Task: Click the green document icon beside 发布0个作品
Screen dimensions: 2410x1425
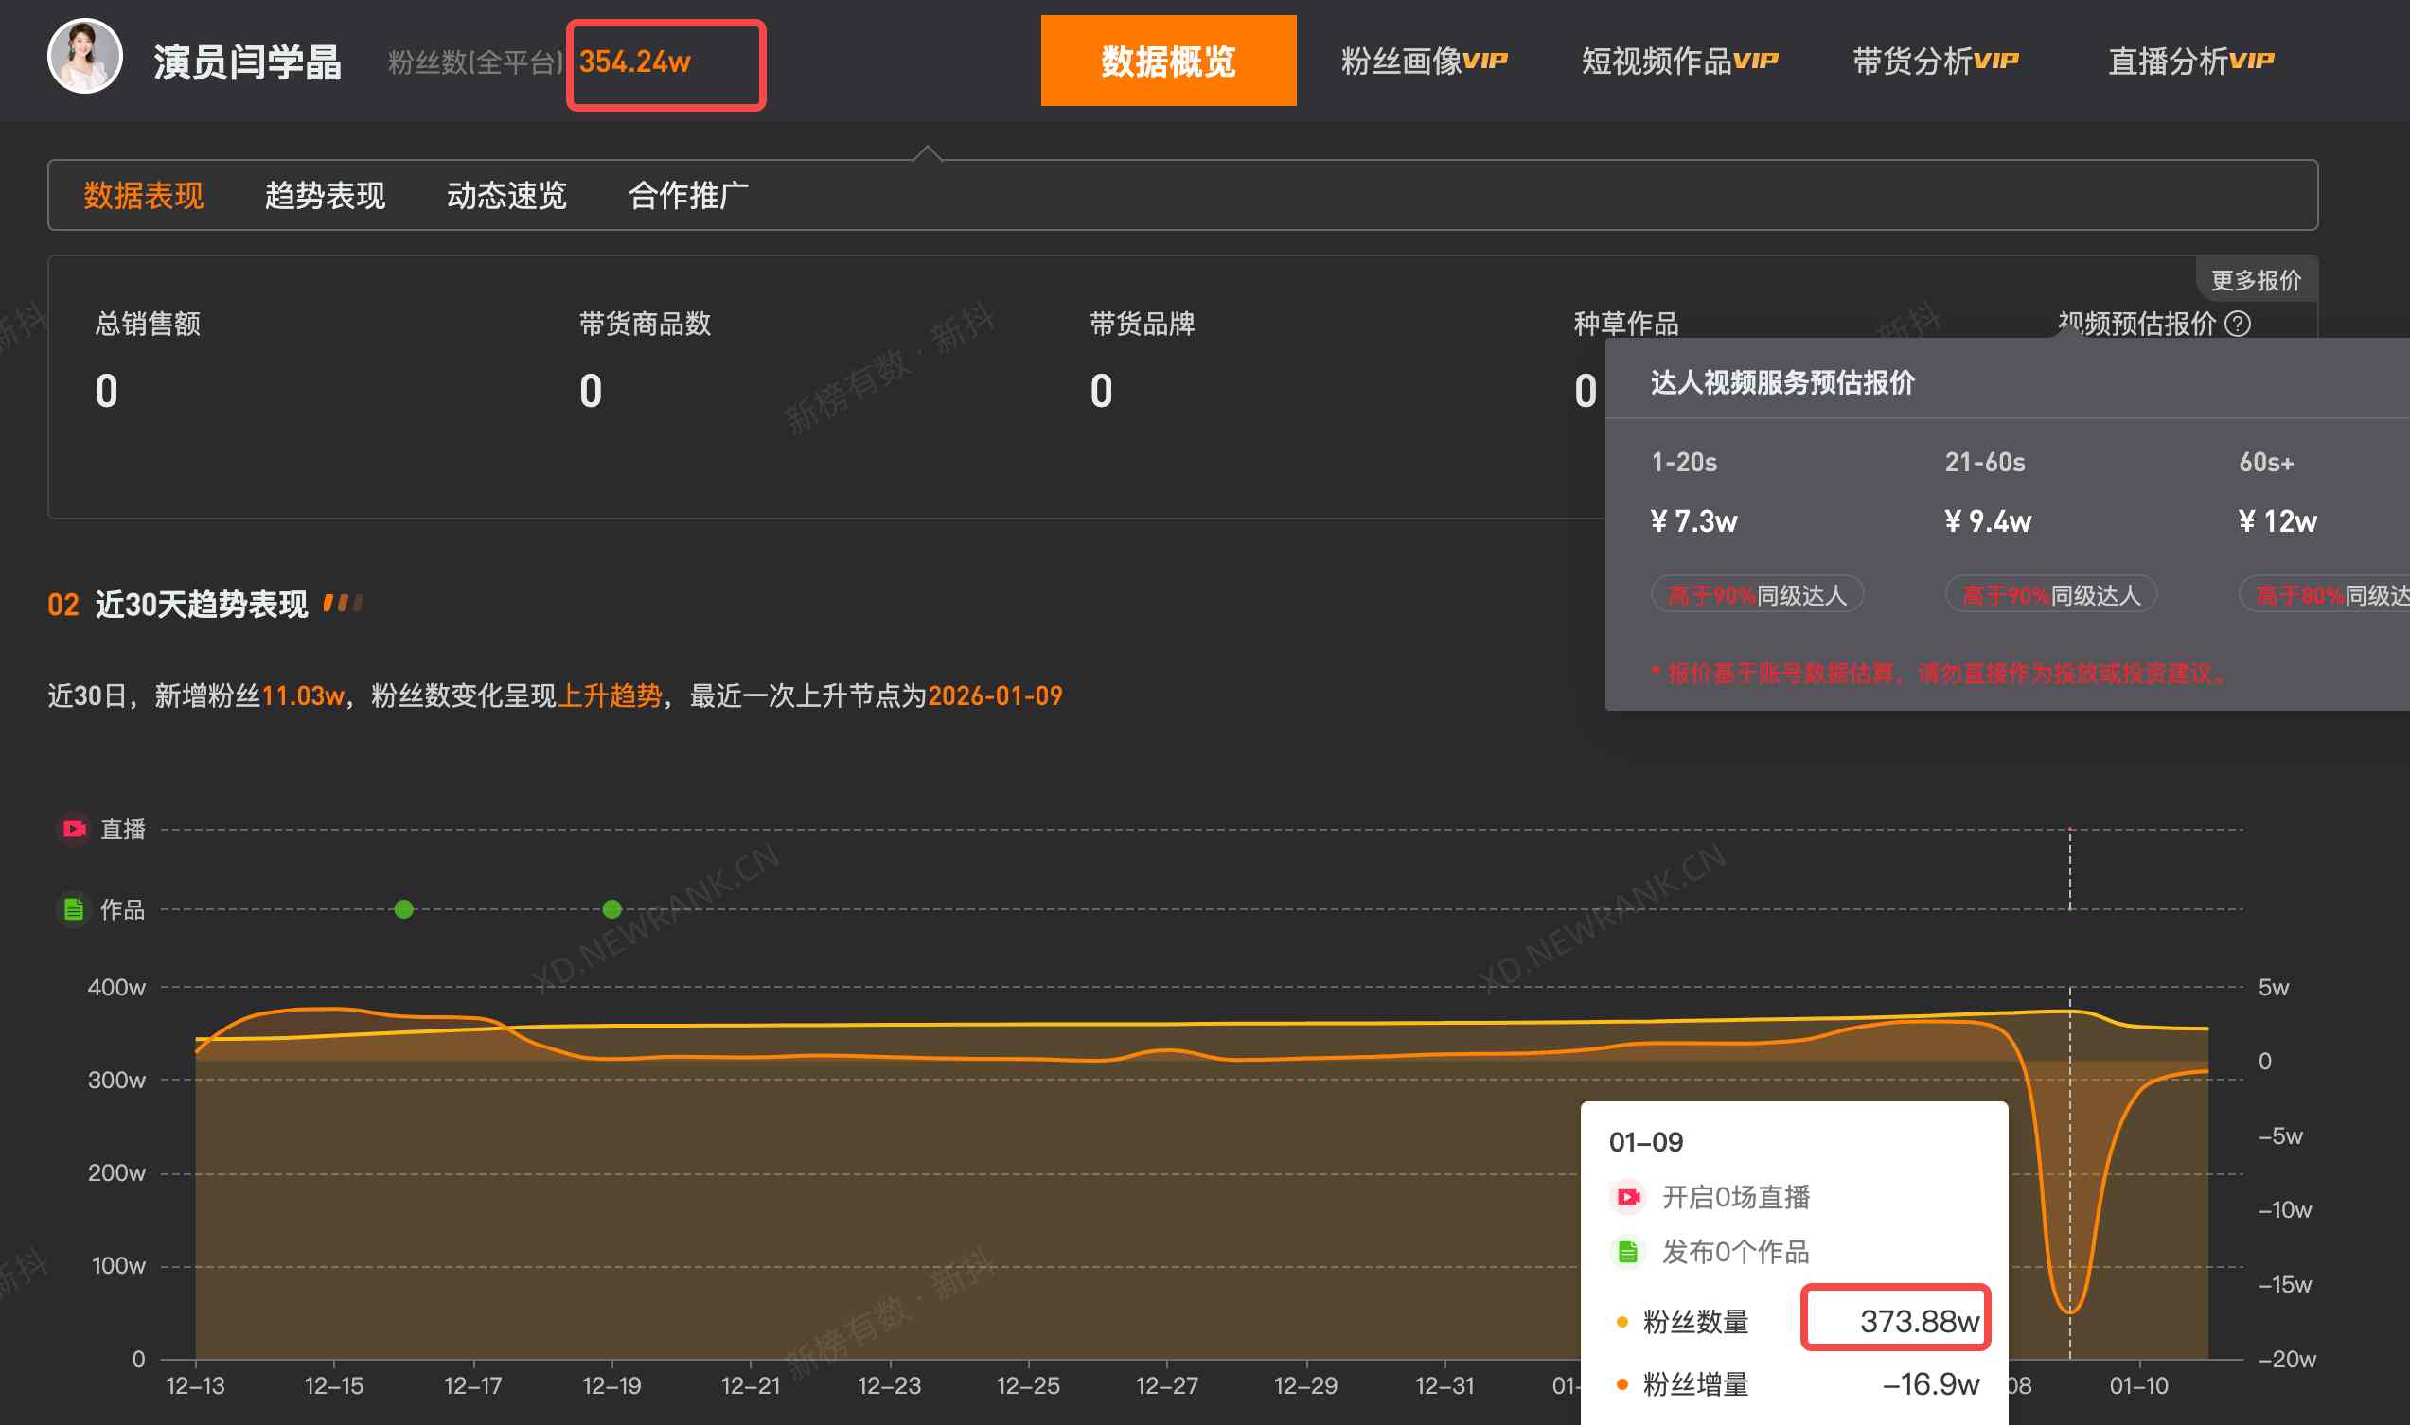Action: (x=1628, y=1251)
